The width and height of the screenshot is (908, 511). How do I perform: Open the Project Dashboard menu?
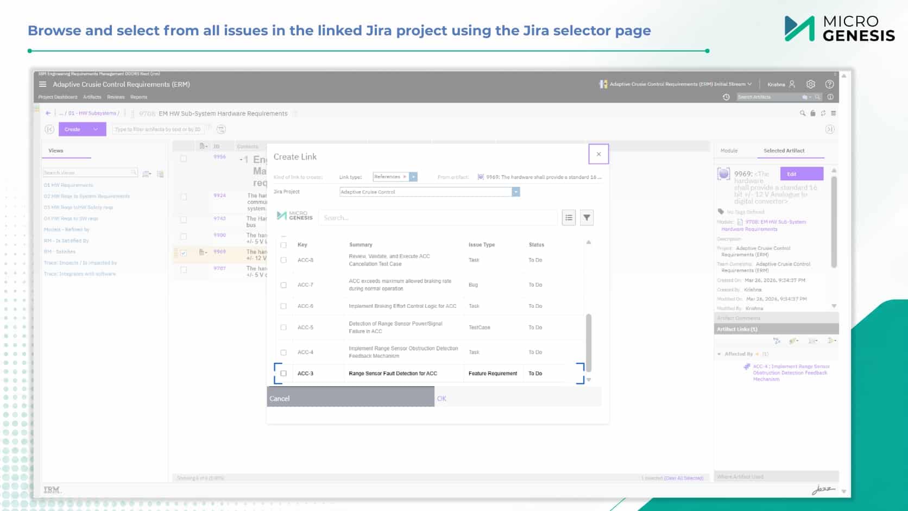(x=58, y=97)
